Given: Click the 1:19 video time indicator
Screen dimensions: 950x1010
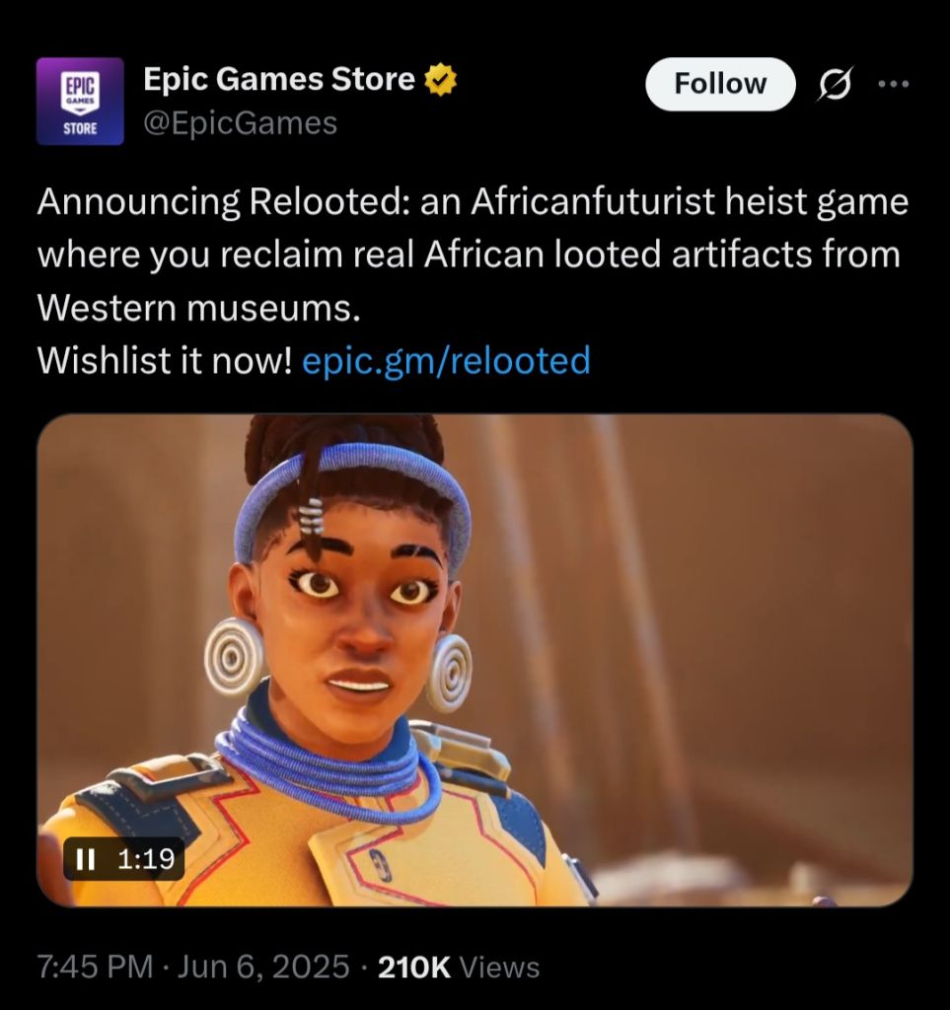Looking at the screenshot, I should click(x=146, y=859).
